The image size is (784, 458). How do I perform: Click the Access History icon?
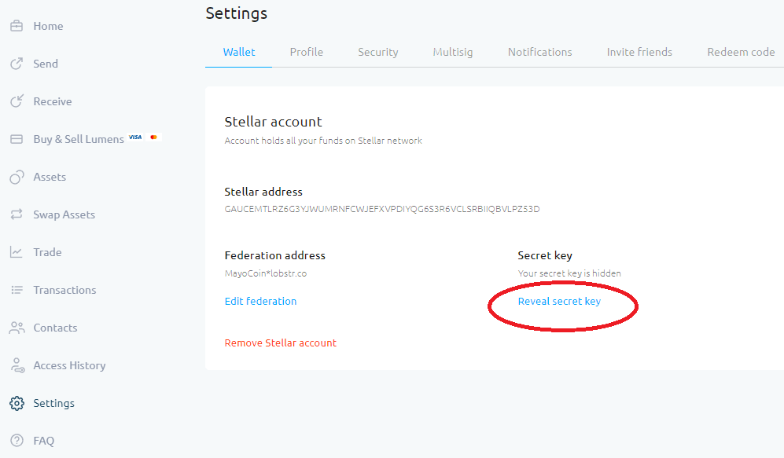pyautogui.click(x=17, y=365)
